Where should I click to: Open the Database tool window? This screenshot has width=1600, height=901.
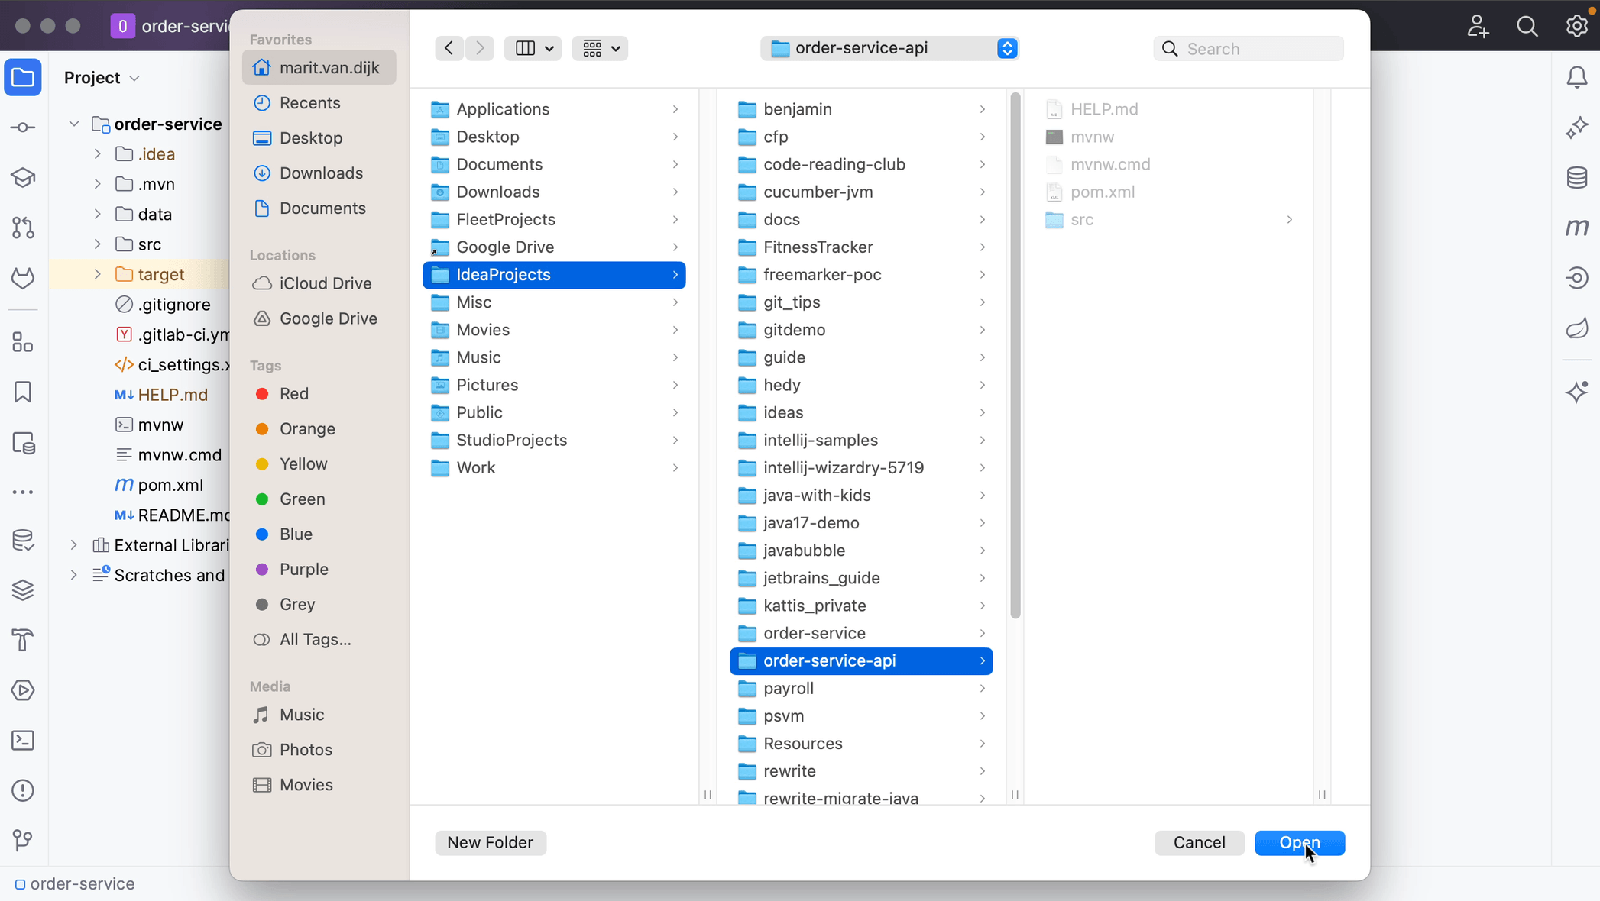[1576, 177]
